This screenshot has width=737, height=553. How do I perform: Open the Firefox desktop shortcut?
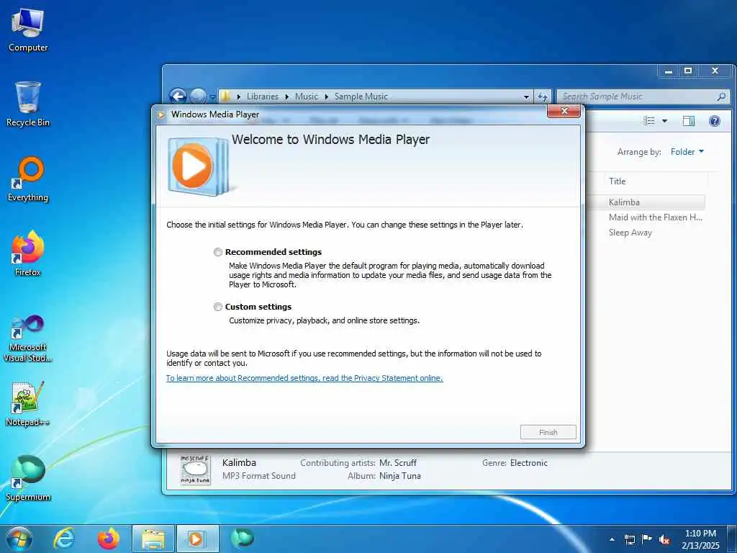click(28, 253)
